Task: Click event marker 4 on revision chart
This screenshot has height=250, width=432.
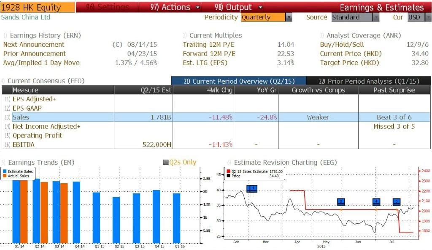Action: point(376,201)
